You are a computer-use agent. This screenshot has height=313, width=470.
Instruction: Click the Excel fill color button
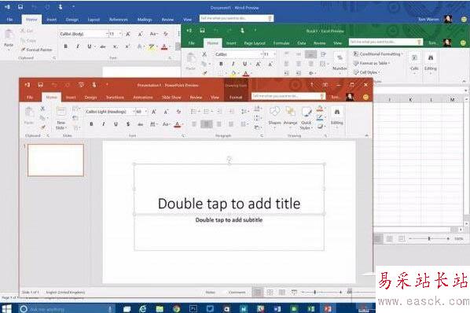click(233, 73)
